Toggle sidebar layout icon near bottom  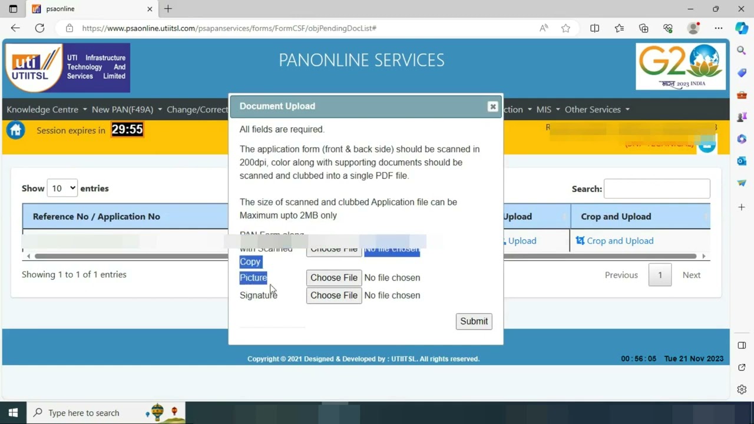[x=742, y=345]
